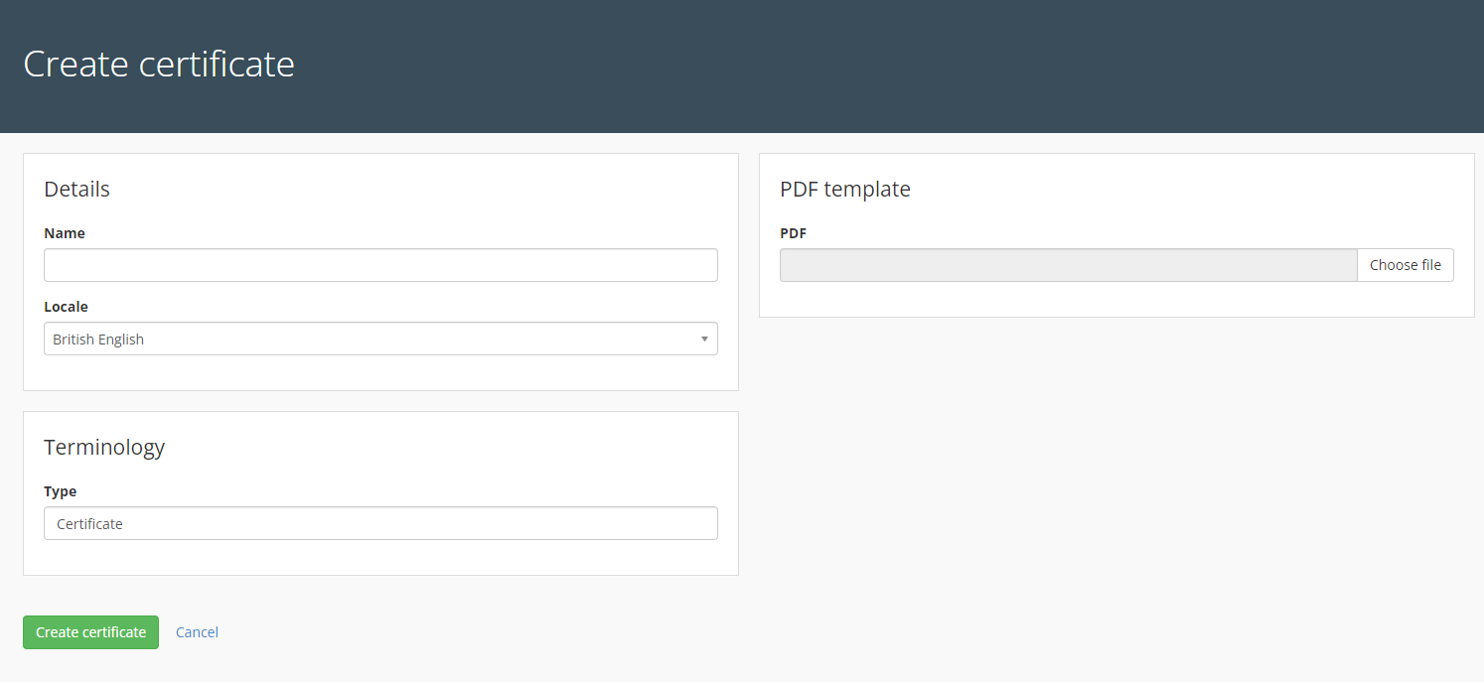The height and width of the screenshot is (682, 1484).
Task: Click the greyed PDF file path box
Action: 1068,265
